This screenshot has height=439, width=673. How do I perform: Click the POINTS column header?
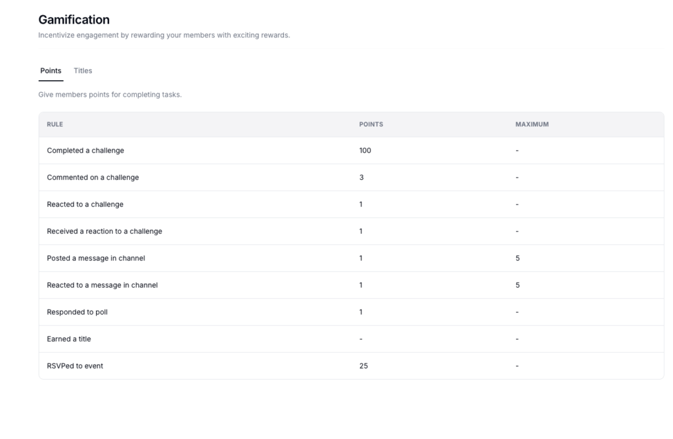[x=371, y=124]
